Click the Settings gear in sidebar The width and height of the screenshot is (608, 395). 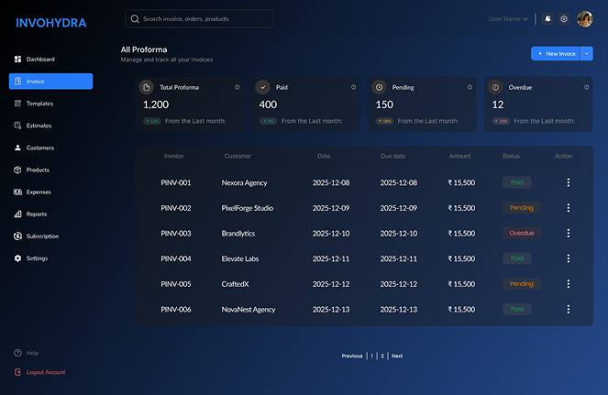[17, 258]
